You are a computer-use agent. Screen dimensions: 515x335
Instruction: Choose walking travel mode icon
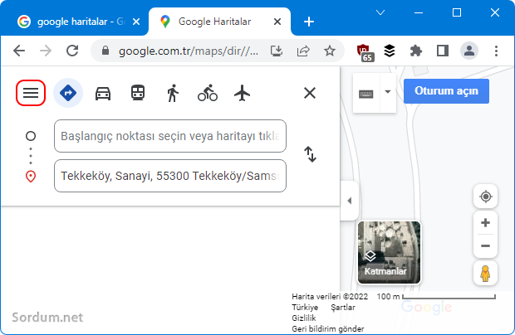point(173,93)
